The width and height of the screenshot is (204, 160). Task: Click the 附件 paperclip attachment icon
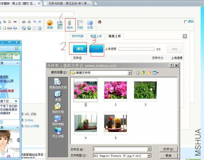tap(70, 24)
